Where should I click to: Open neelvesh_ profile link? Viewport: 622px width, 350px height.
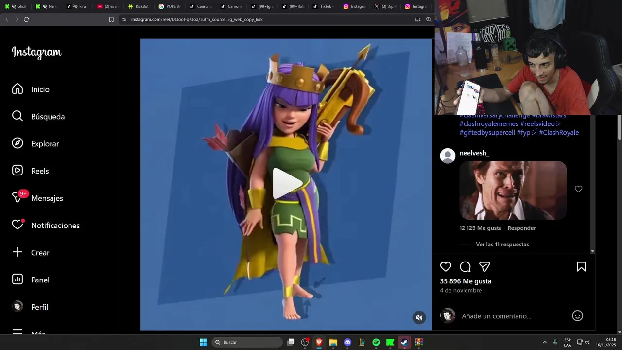[x=474, y=153]
